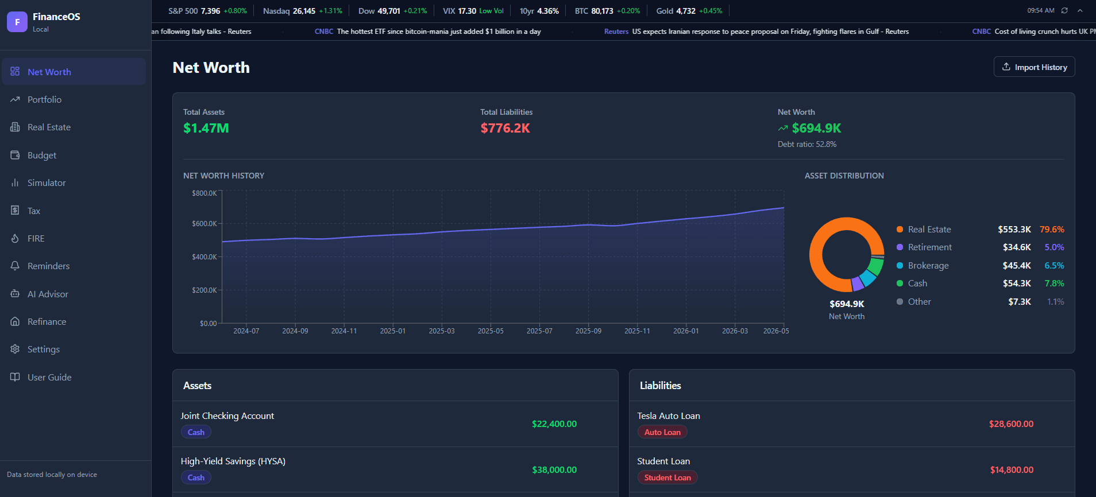This screenshot has height=497, width=1096.
Task: Click the Gold 4,732 ticker
Action: click(x=689, y=11)
